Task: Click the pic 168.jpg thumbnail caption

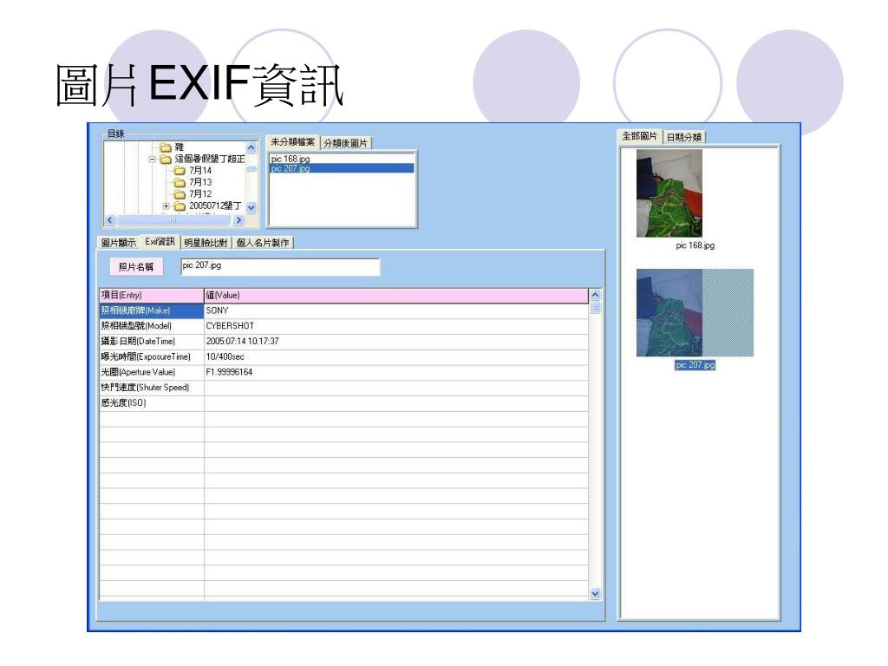Action: 695,245
